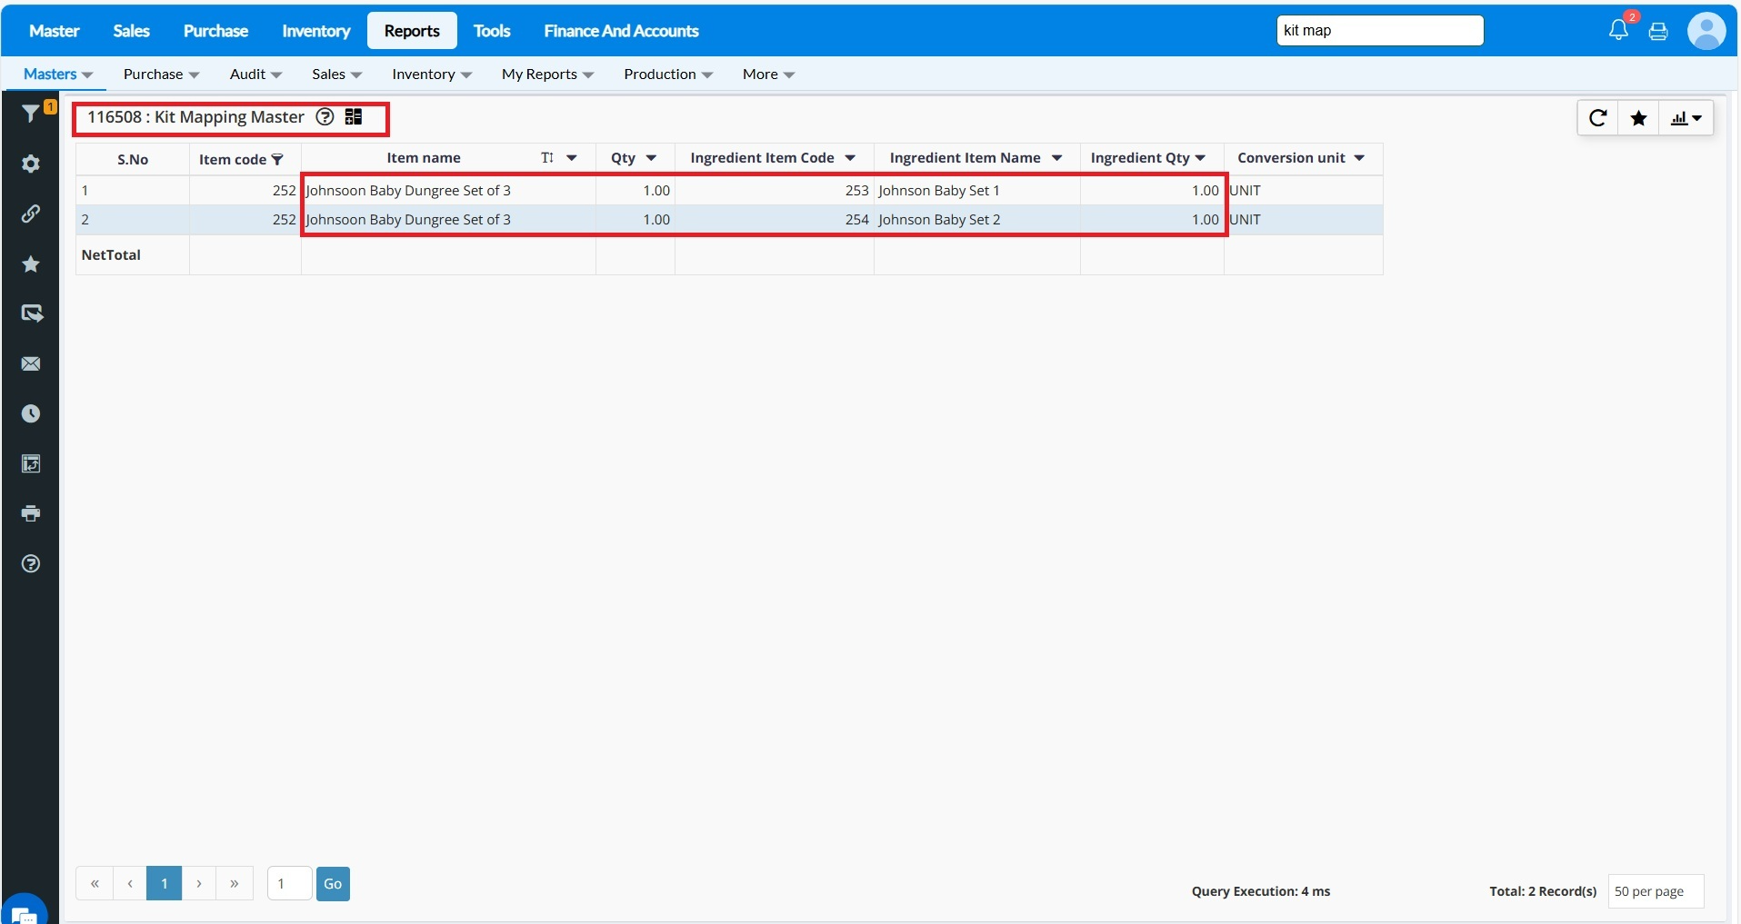Open the notifications bell
This screenshot has height=924, width=1741.
1618,30
